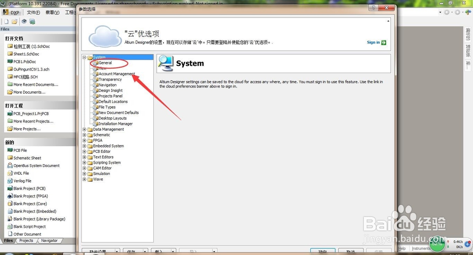Click the PCB File icon under 新的
Image resolution: width=473 pixels, height=255 pixels.
(10, 150)
